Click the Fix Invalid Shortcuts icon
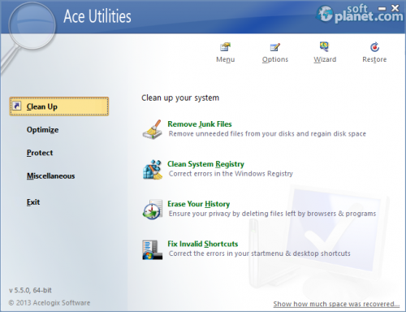Viewport: 406px width, 312px height. tap(153, 249)
